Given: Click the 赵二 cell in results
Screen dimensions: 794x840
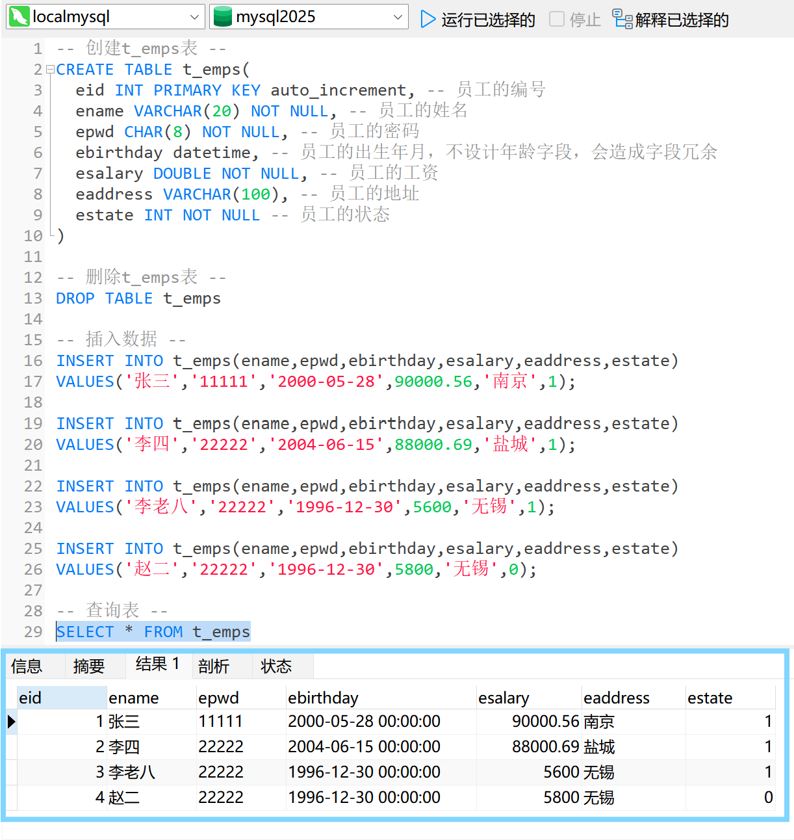Looking at the screenshot, I should click(x=151, y=798).
